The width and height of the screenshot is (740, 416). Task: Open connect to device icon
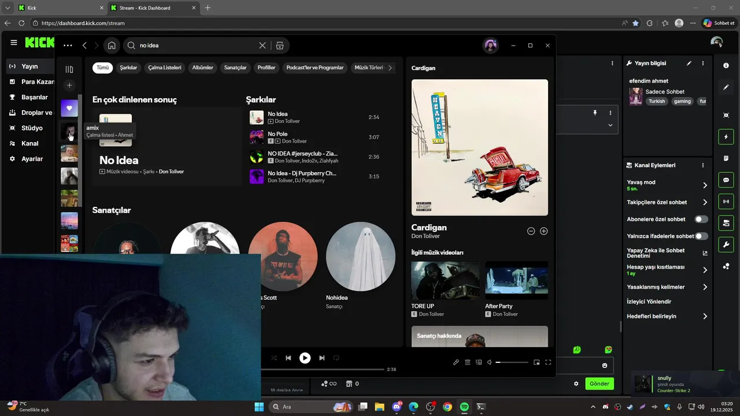pos(479,362)
